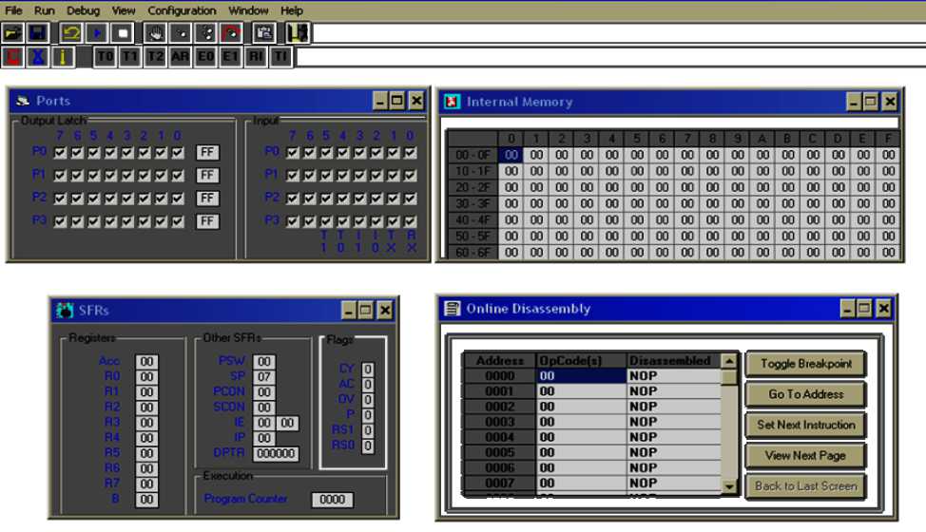Click the blue X icon on second toolbar row
This screenshot has width=926, height=532.
click(x=38, y=57)
